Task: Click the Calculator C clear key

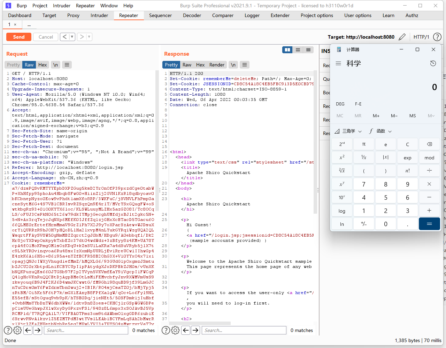Action: 408,144
